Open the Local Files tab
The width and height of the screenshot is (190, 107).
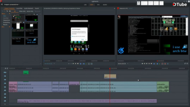(19, 8)
